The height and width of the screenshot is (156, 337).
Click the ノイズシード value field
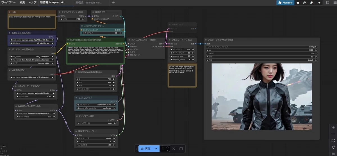pyautogui.click(x=95, y=105)
